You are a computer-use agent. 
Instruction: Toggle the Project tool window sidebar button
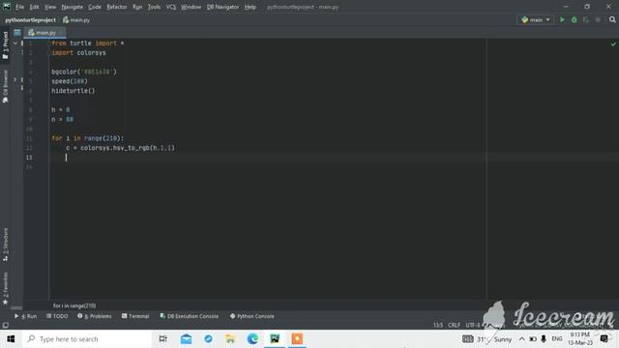[x=5, y=45]
